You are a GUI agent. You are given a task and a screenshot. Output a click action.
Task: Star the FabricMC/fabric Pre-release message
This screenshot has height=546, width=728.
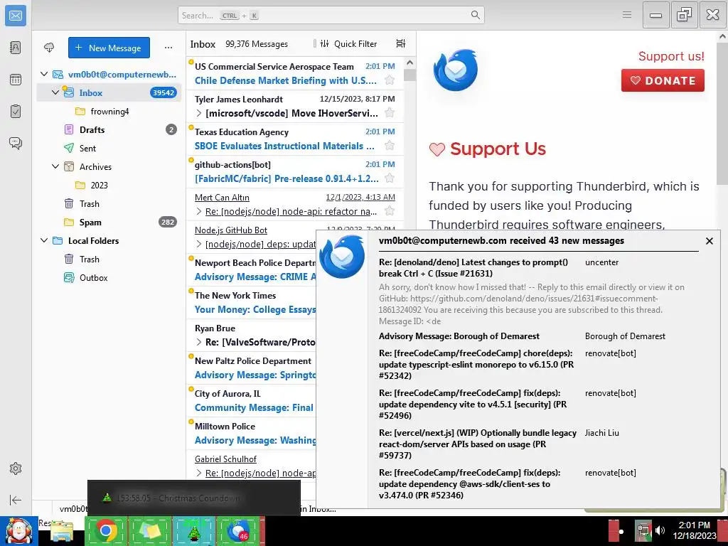[x=390, y=178]
